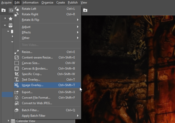The width and height of the screenshot is (175, 123).
Task: Open the Information menu
Action: click(30, 3)
